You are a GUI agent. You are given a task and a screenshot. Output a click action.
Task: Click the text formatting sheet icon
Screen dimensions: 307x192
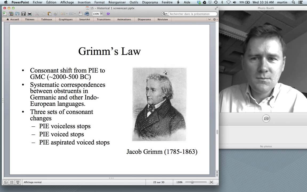pos(80,14)
